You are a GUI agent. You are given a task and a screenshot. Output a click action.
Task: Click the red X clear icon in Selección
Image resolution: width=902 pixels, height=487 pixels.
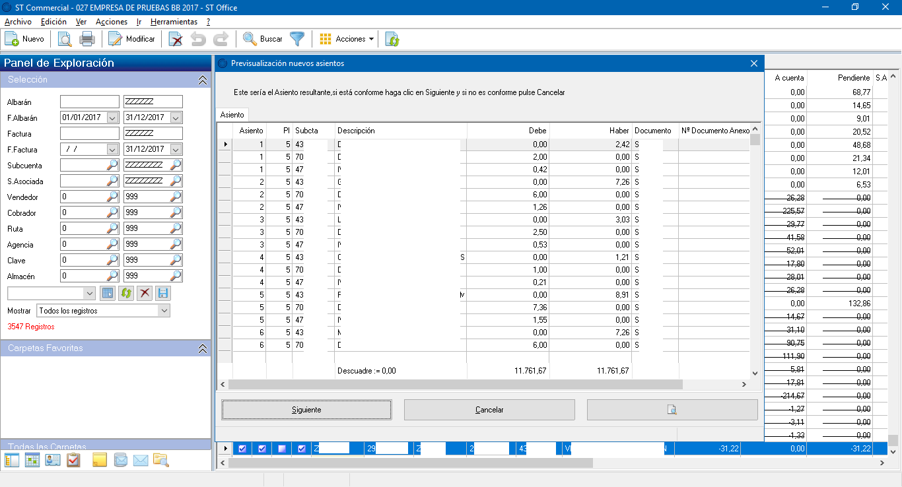point(145,293)
